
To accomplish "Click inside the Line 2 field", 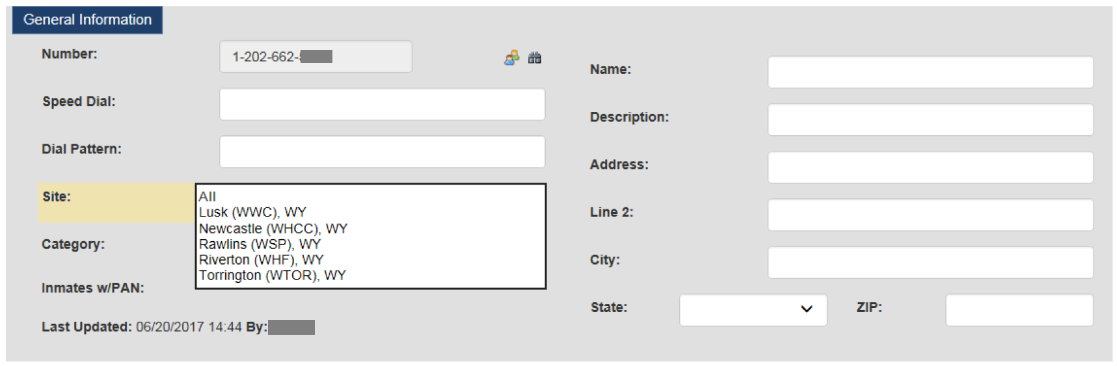I will [x=930, y=215].
